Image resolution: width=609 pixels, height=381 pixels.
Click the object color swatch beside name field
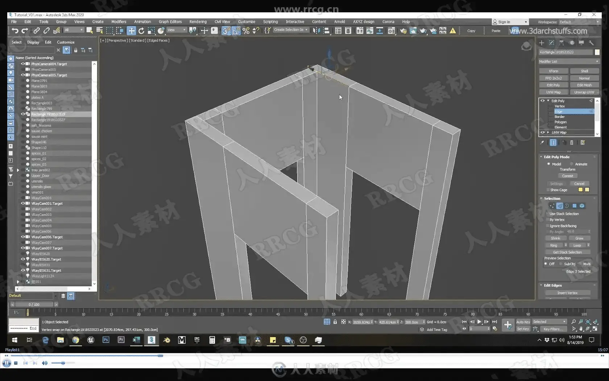[597, 52]
